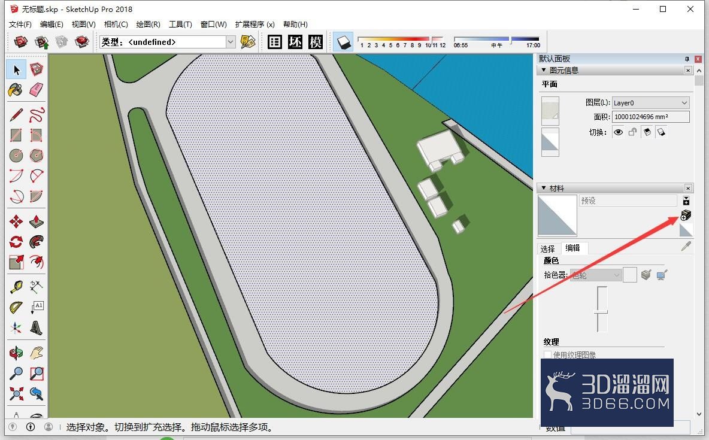Choose the Rotated Rectangle tool
This screenshot has width=709, height=440.
(36, 135)
